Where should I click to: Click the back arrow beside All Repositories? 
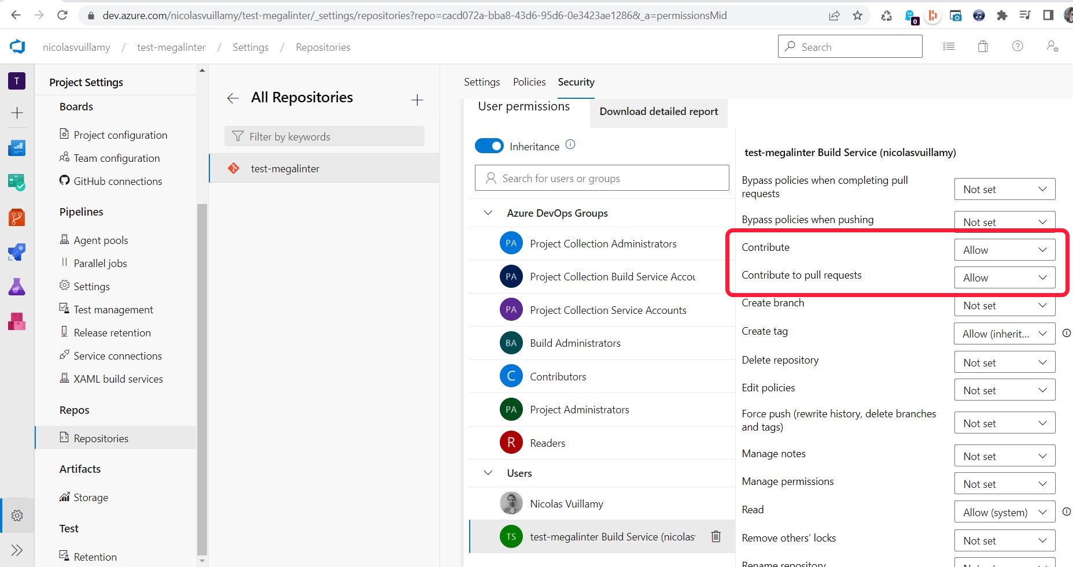coord(233,98)
